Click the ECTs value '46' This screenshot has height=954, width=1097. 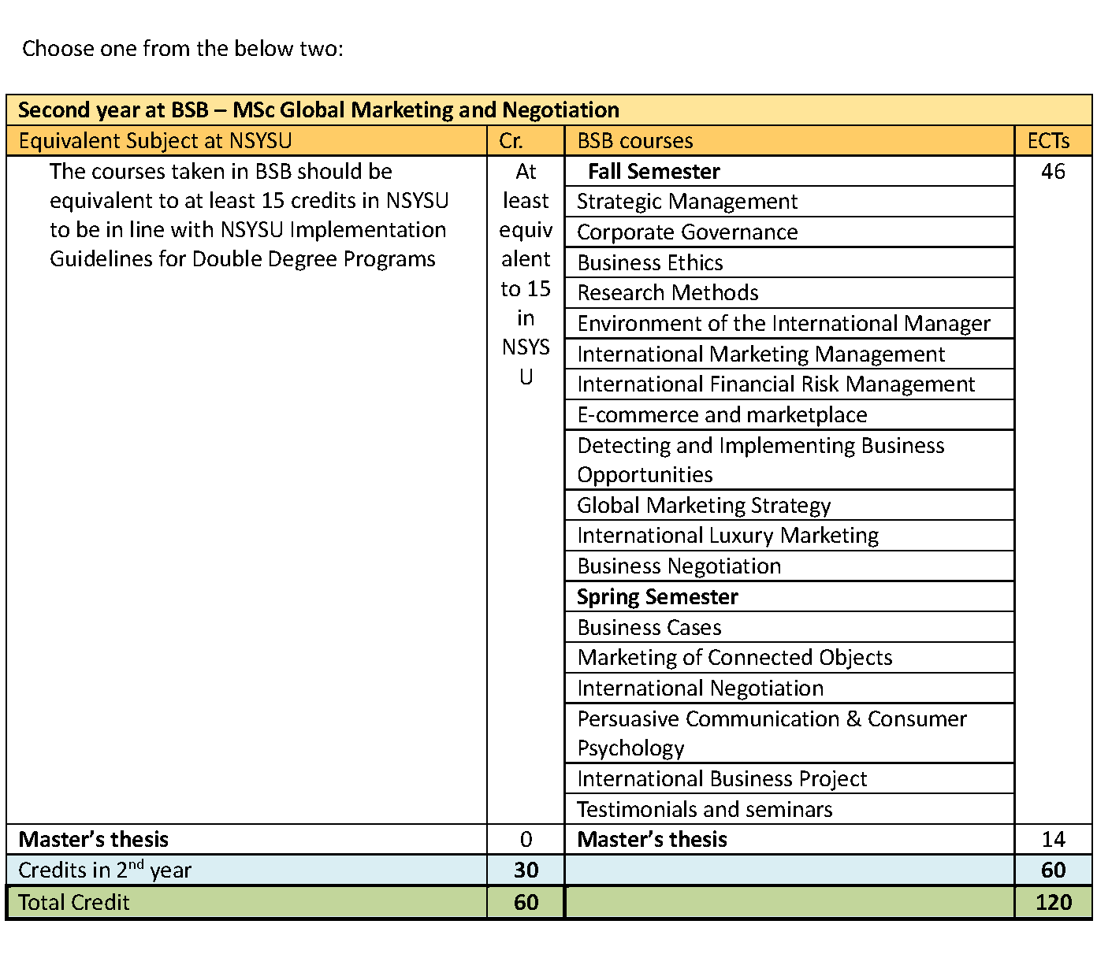pos(1053,172)
